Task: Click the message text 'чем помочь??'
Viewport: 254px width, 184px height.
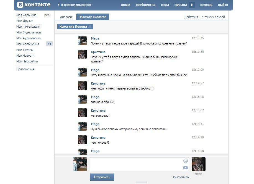Action: point(100,143)
